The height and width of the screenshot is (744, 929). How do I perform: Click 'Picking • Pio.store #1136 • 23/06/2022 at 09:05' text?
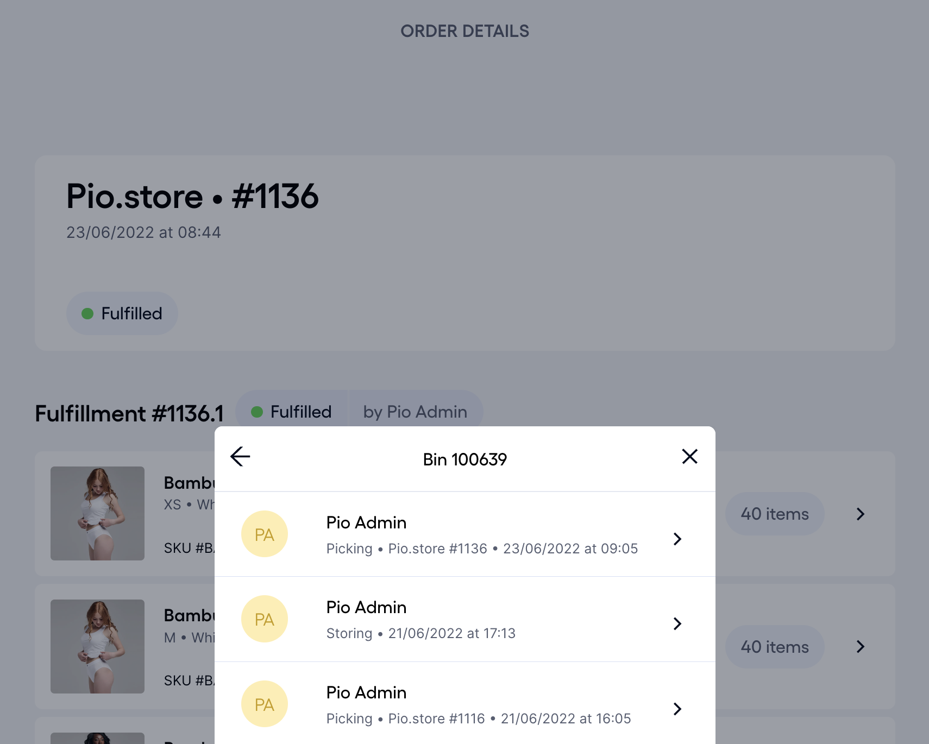pos(482,548)
